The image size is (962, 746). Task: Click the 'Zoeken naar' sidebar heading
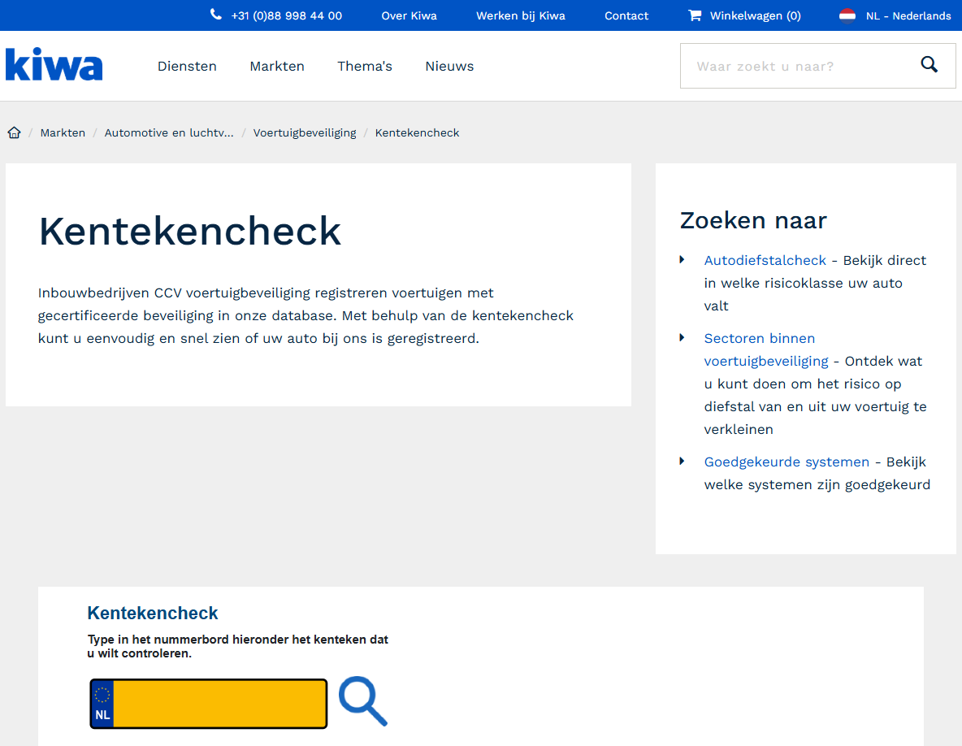click(x=753, y=220)
